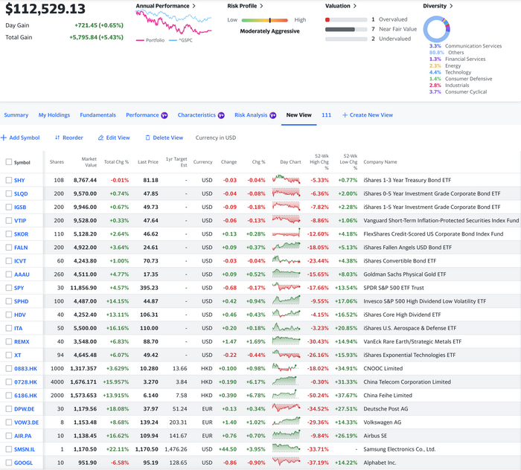Click the Moderately Aggressive risk label
Screen dimensions: 521x470
pos(269,31)
